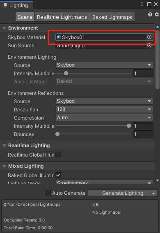The height and width of the screenshot is (233, 160).
Task: Enable Realtime Global Illumination checkbox
Action: click(x=58, y=155)
